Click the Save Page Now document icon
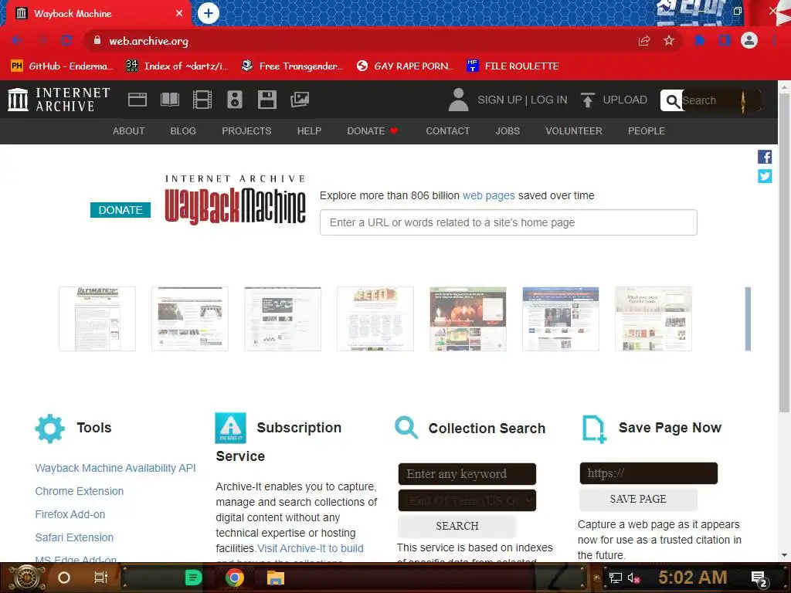This screenshot has height=593, width=791. [x=594, y=429]
